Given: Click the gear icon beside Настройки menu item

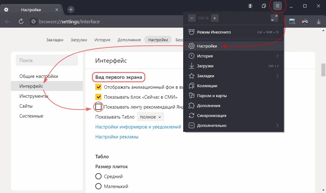Looking at the screenshot, I should 192,46.
